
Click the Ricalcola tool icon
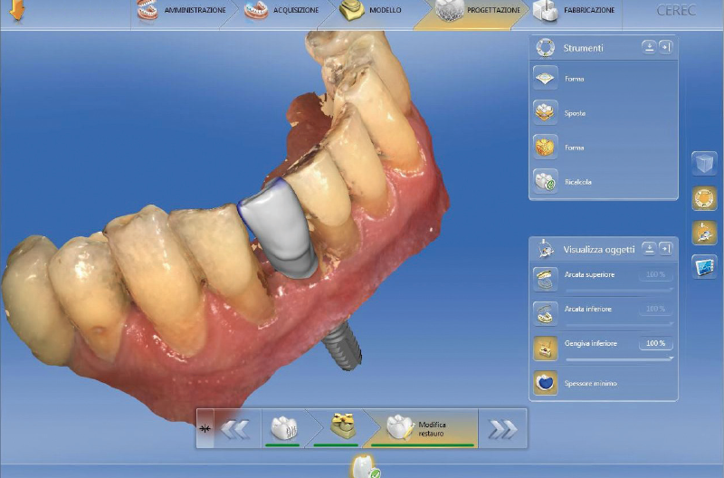(546, 182)
